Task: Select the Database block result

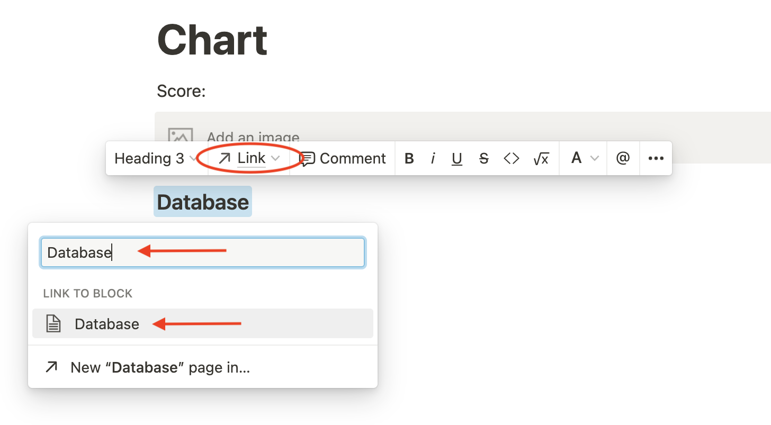Action: click(203, 323)
